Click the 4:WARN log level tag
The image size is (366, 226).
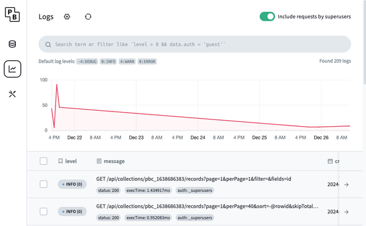coord(127,62)
